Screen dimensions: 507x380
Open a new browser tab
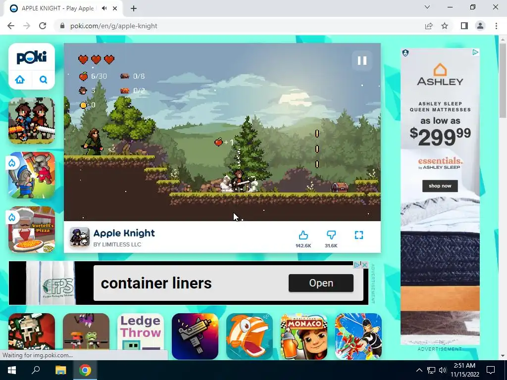(134, 8)
